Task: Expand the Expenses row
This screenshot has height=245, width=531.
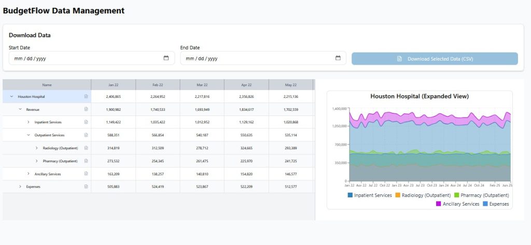Action: point(20,186)
